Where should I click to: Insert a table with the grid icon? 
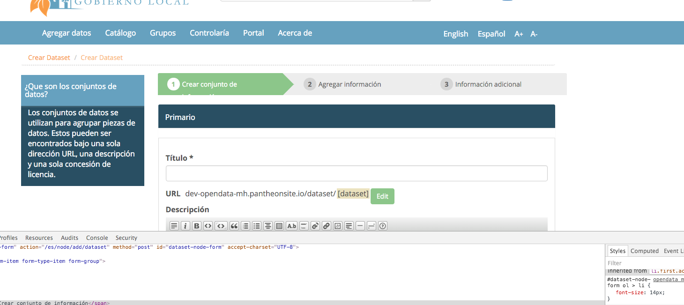(279, 226)
